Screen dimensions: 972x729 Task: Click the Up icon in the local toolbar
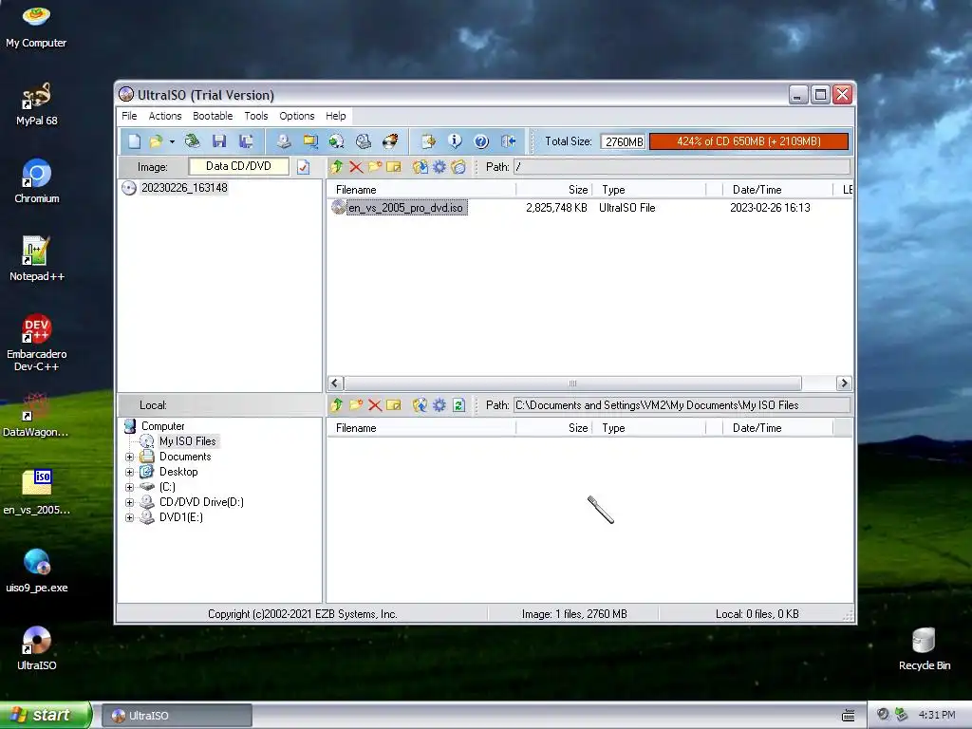(x=337, y=405)
